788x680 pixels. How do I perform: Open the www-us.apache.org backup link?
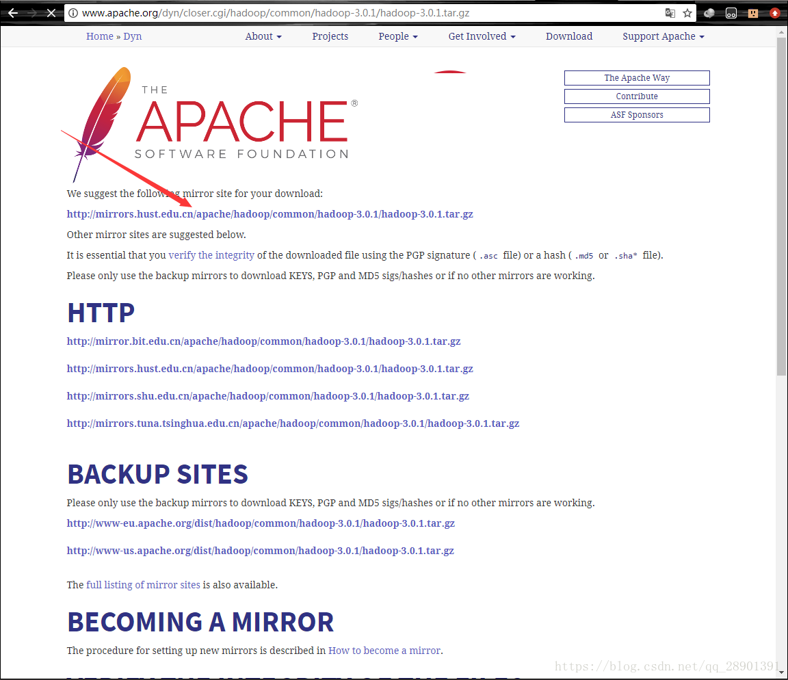pos(261,551)
